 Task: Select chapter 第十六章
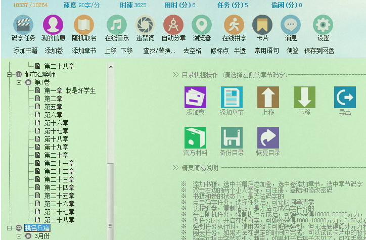click(56, 123)
